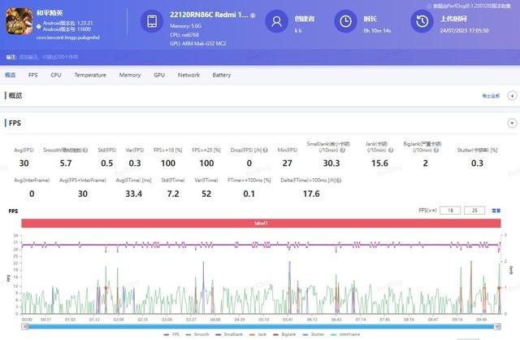
Task: Click the info icon beside device name
Action: pos(253,15)
